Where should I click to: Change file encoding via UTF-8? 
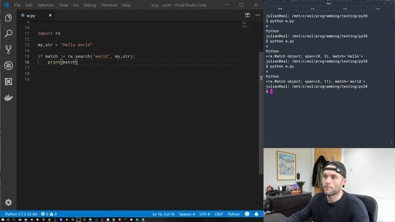click(x=204, y=214)
